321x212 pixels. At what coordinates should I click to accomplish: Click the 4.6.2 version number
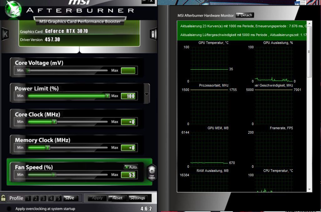point(146,209)
